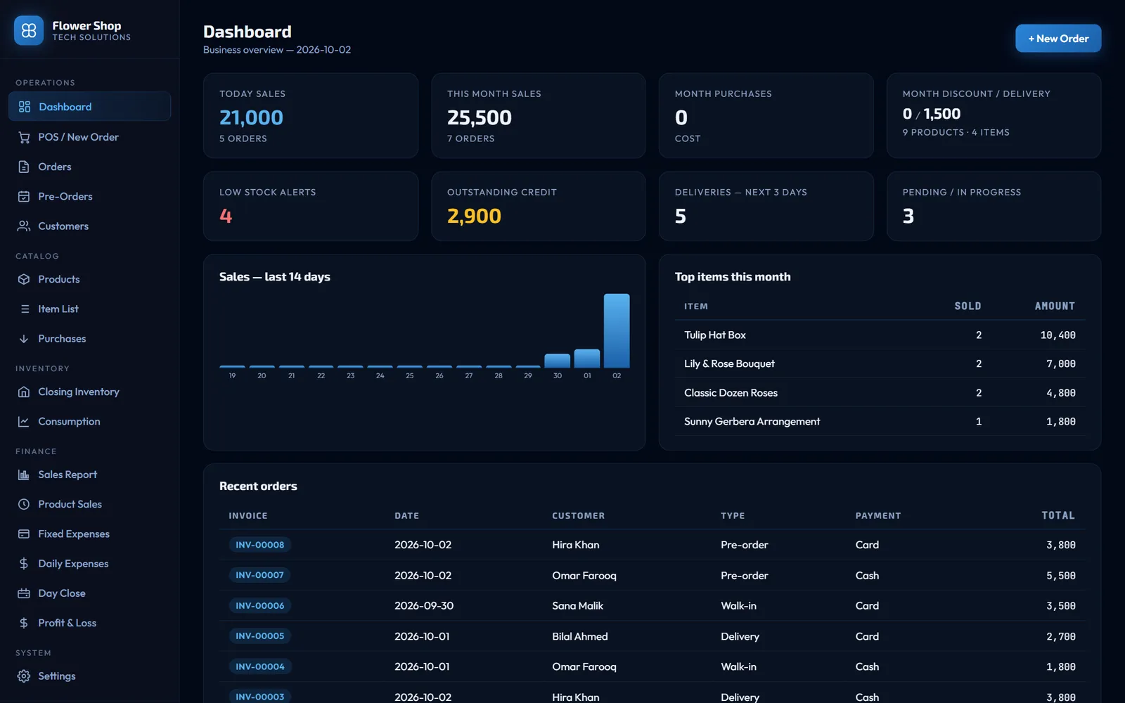Go to Fixed Expenses page

tap(89, 534)
